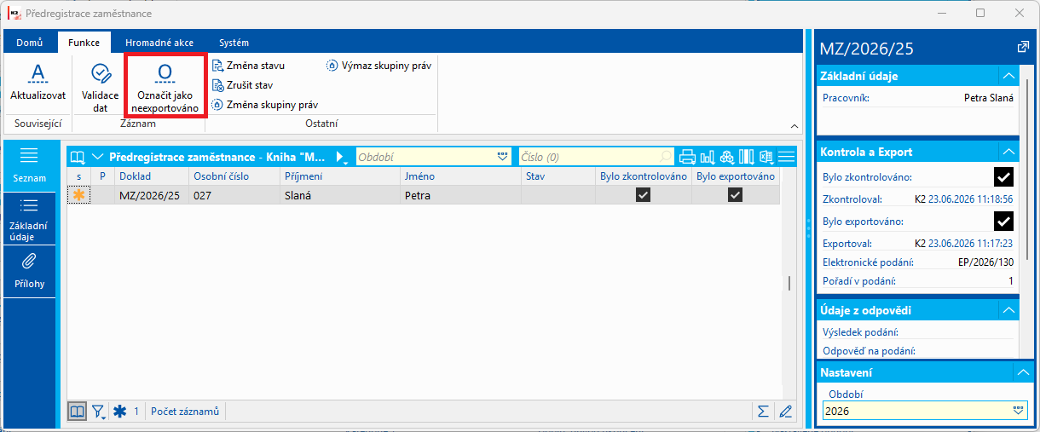1040x432 pixels.
Task: Click the Stav column header
Action: (558, 176)
